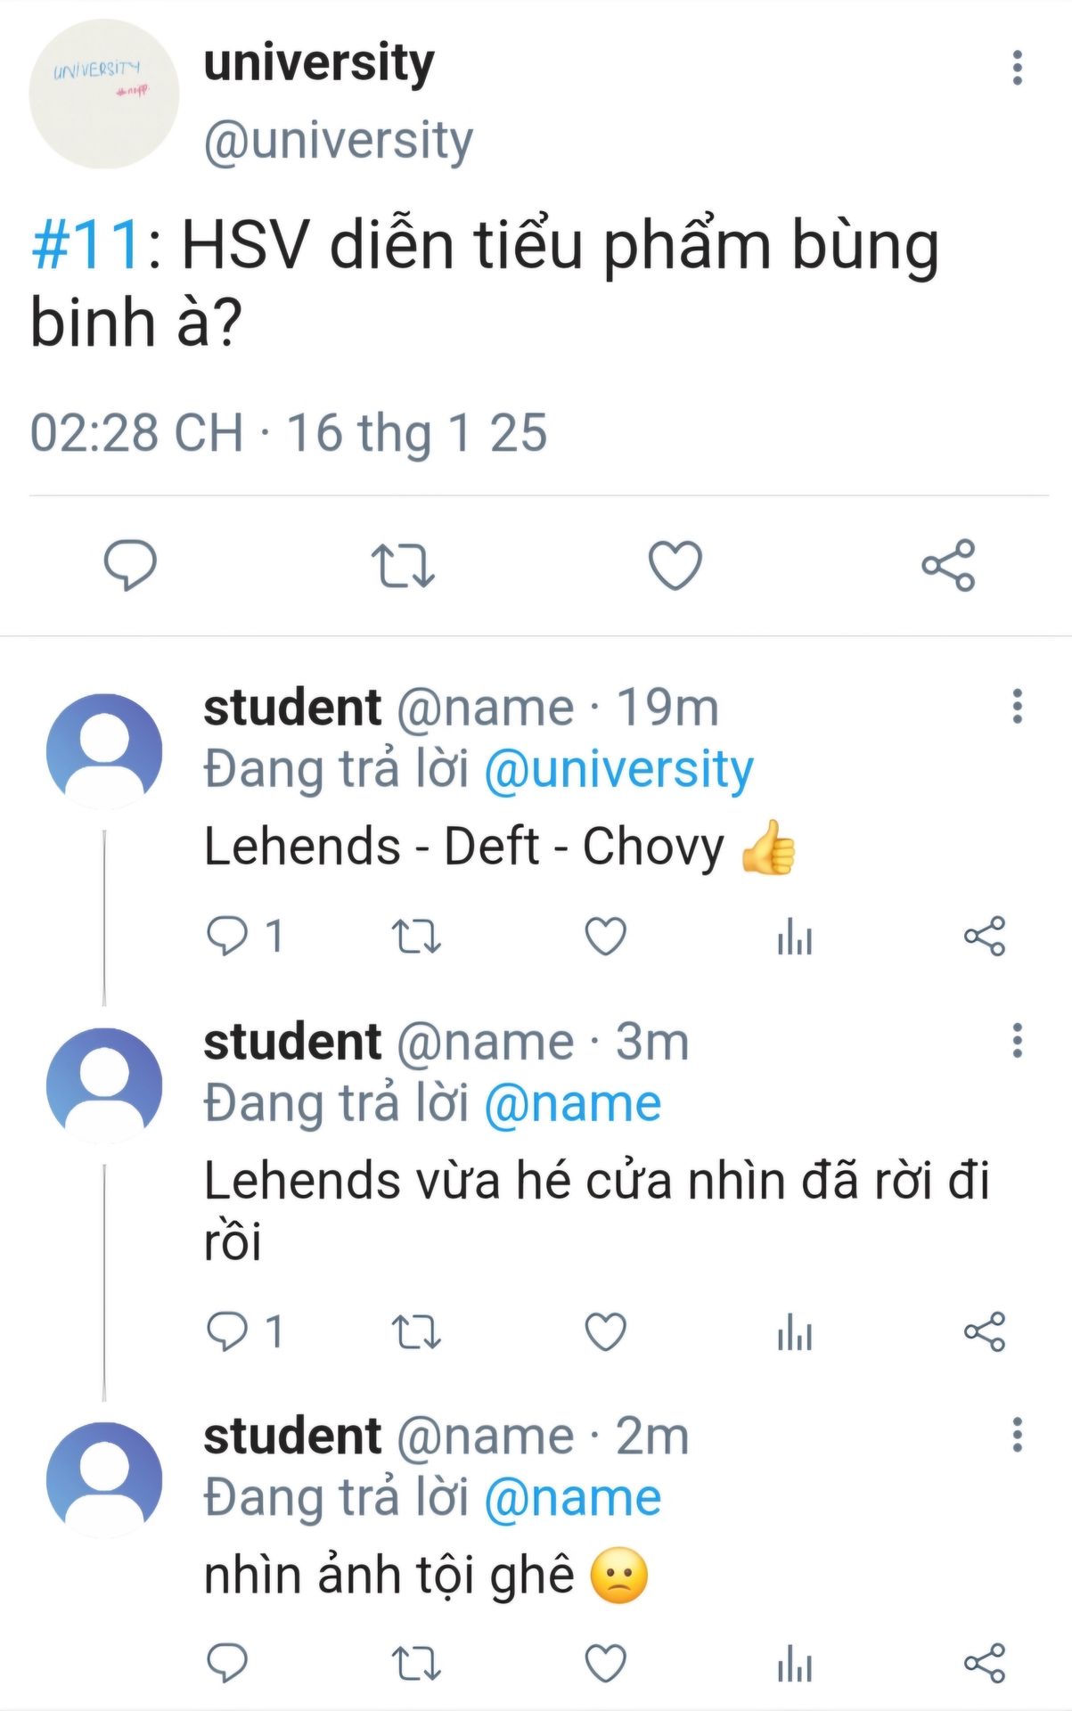Share the 3m student reply
1072x1711 pixels.
(x=985, y=1332)
